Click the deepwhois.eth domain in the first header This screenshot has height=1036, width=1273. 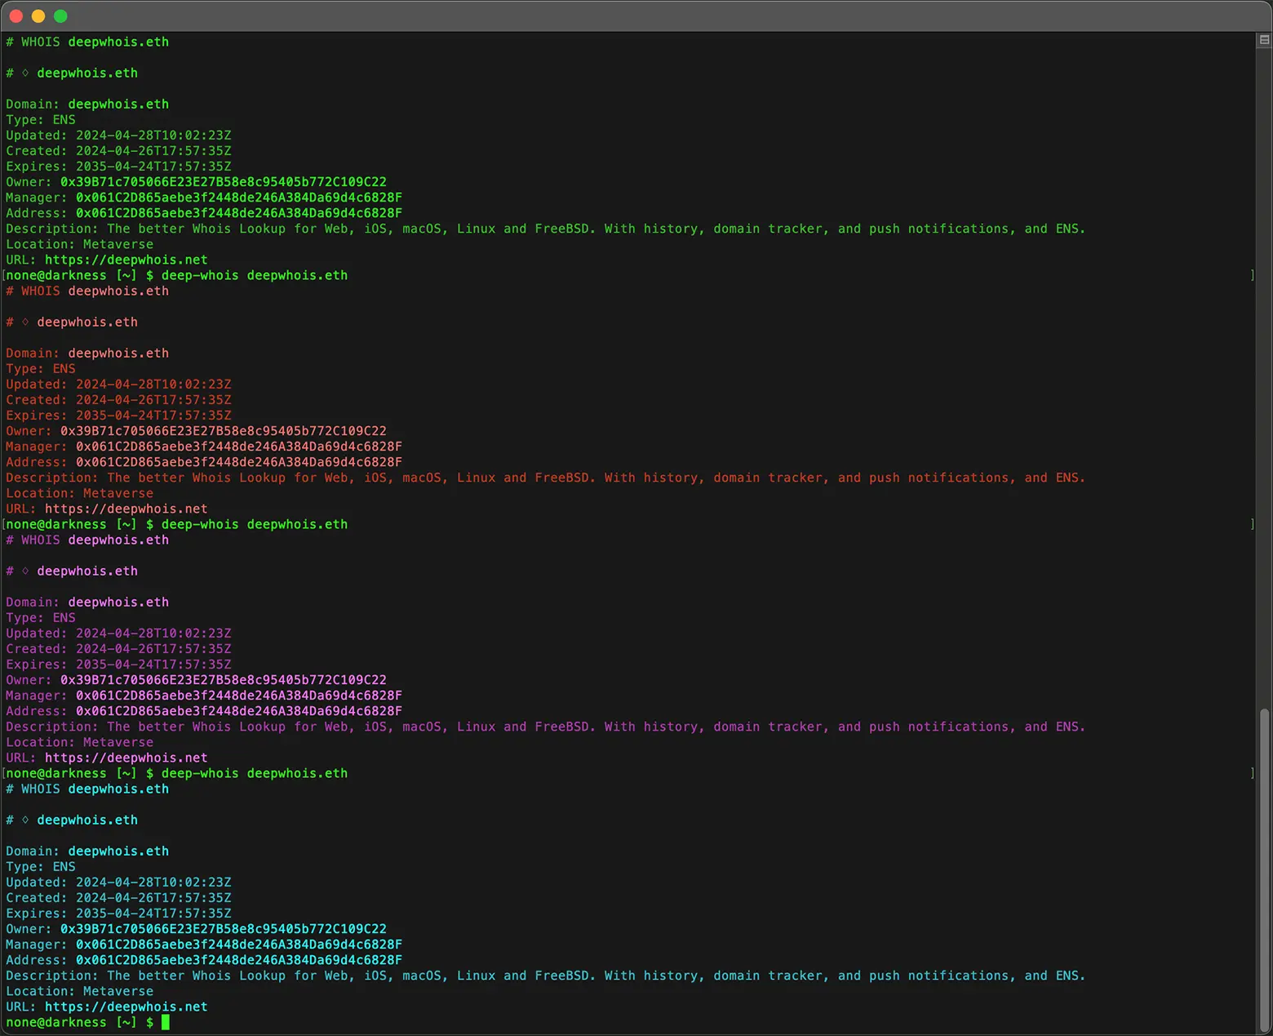coord(118,42)
